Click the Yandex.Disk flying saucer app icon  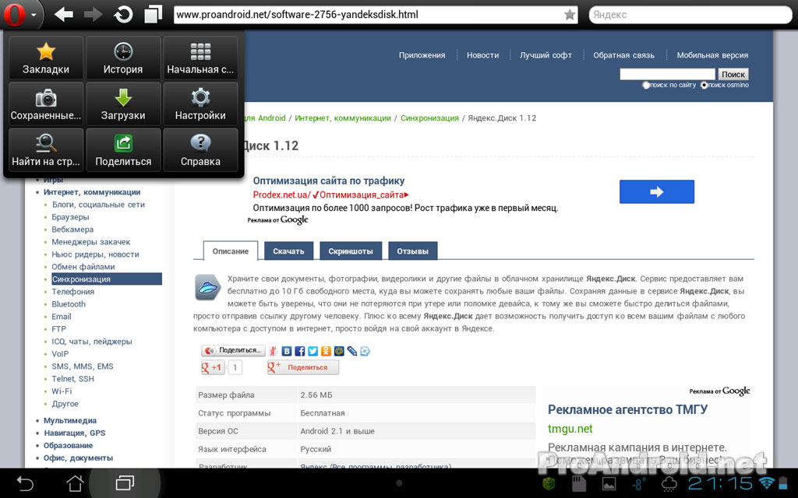pos(207,288)
